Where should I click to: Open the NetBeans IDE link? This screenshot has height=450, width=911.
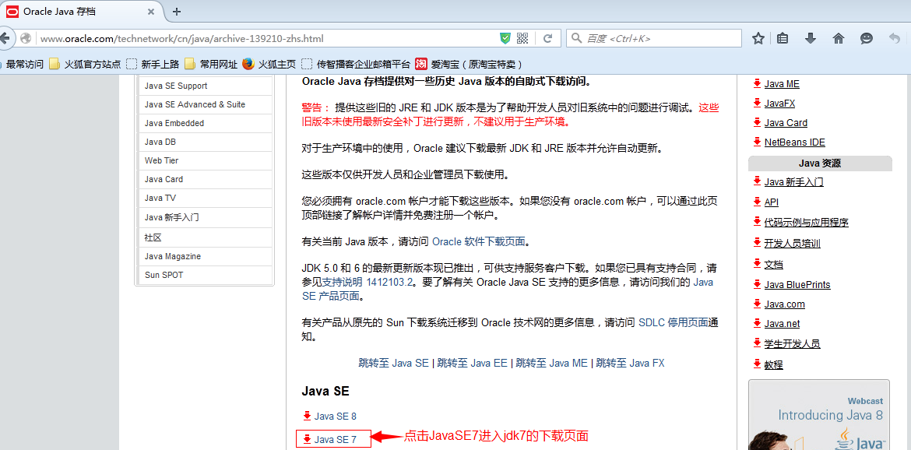pyautogui.click(x=794, y=142)
